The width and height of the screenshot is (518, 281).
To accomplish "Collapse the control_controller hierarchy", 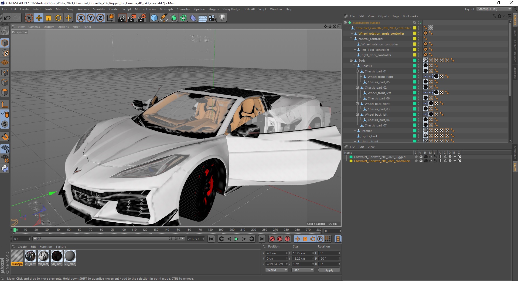I will point(351,39).
